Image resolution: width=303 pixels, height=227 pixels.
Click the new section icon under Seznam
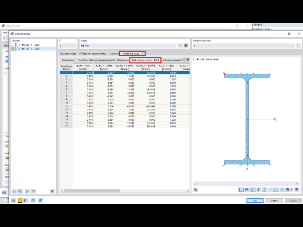(x=14, y=191)
